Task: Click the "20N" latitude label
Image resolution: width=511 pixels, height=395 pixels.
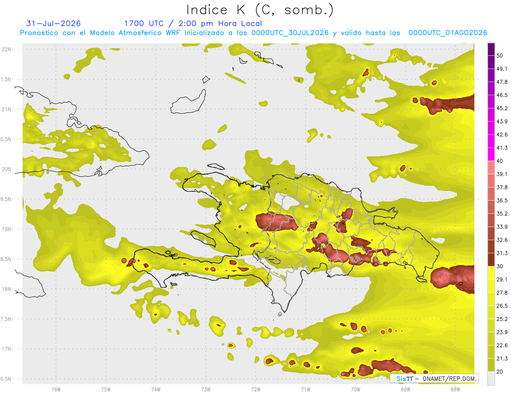Action: (x=6, y=169)
